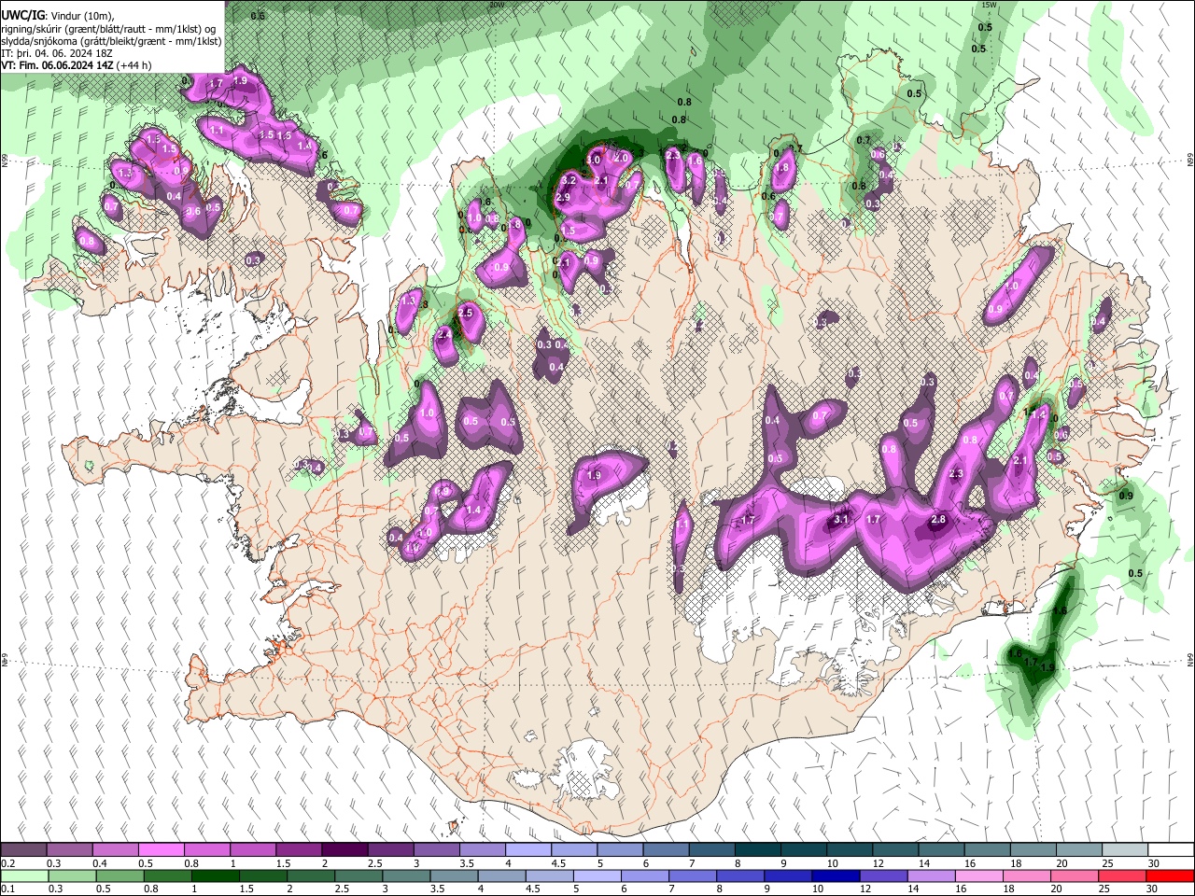Image resolution: width=1195 pixels, height=896 pixels.
Task: Click the 3.2 snowfall value in the north
Action: pos(568,179)
